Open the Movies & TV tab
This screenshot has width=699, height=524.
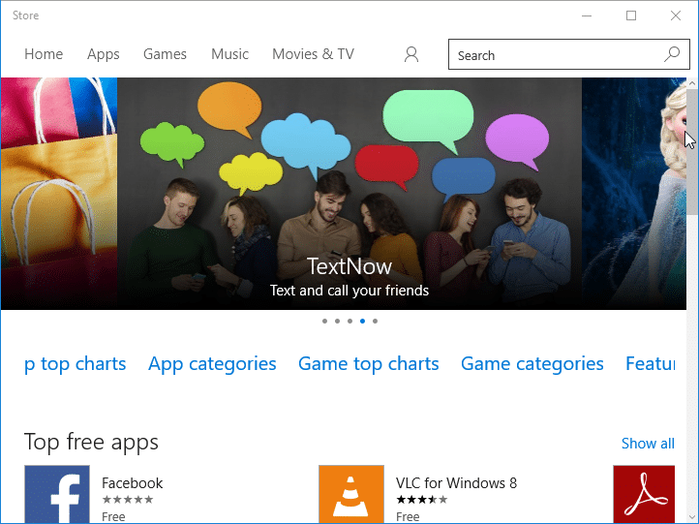[x=313, y=54]
